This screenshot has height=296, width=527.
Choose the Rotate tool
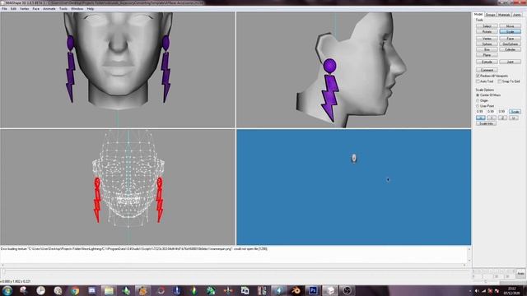click(487, 31)
